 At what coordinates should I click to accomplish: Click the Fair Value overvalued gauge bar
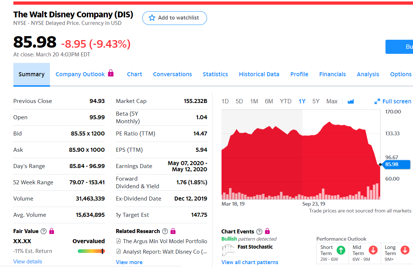pyautogui.click(x=91, y=251)
